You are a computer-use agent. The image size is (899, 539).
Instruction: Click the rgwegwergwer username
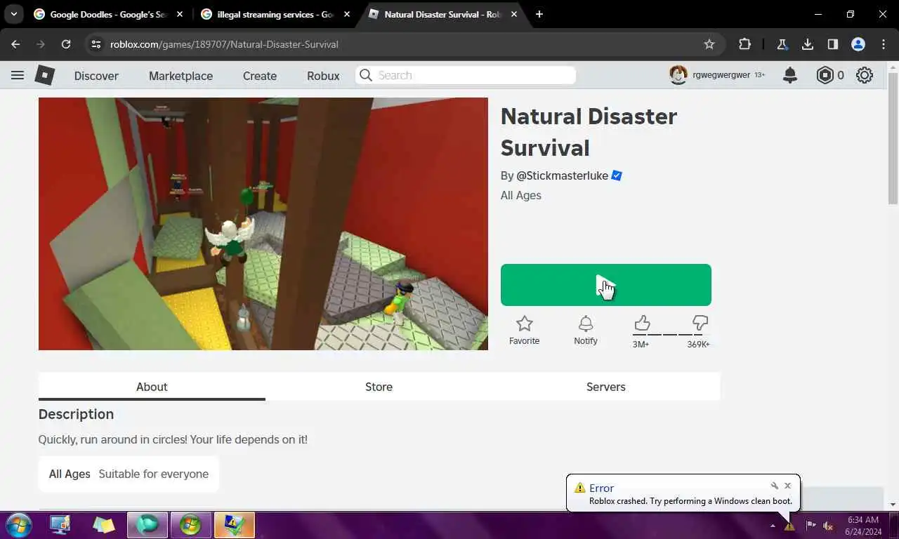(x=721, y=75)
